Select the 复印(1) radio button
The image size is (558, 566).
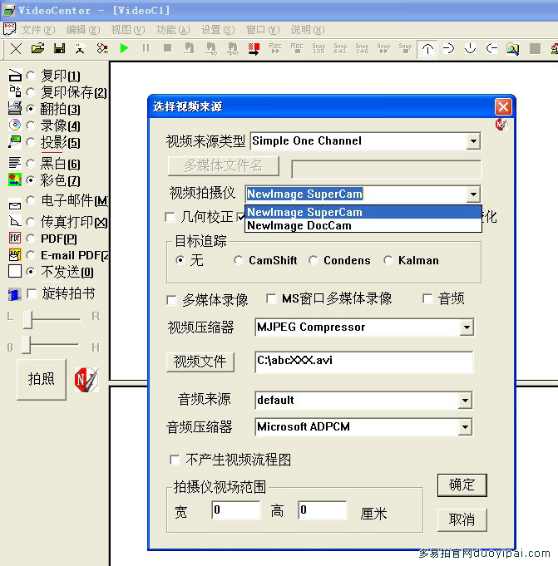coord(31,76)
